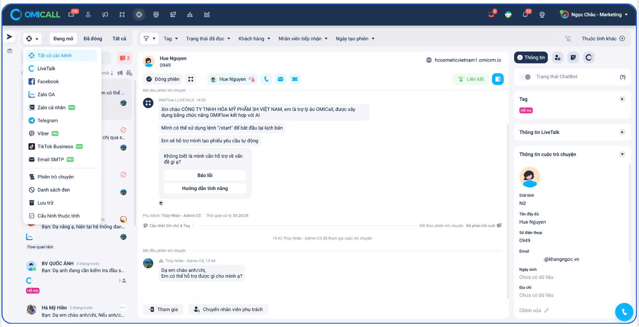Select Email SMTP channel in menu
This screenshot has width=639, height=327.
pyautogui.click(x=61, y=159)
